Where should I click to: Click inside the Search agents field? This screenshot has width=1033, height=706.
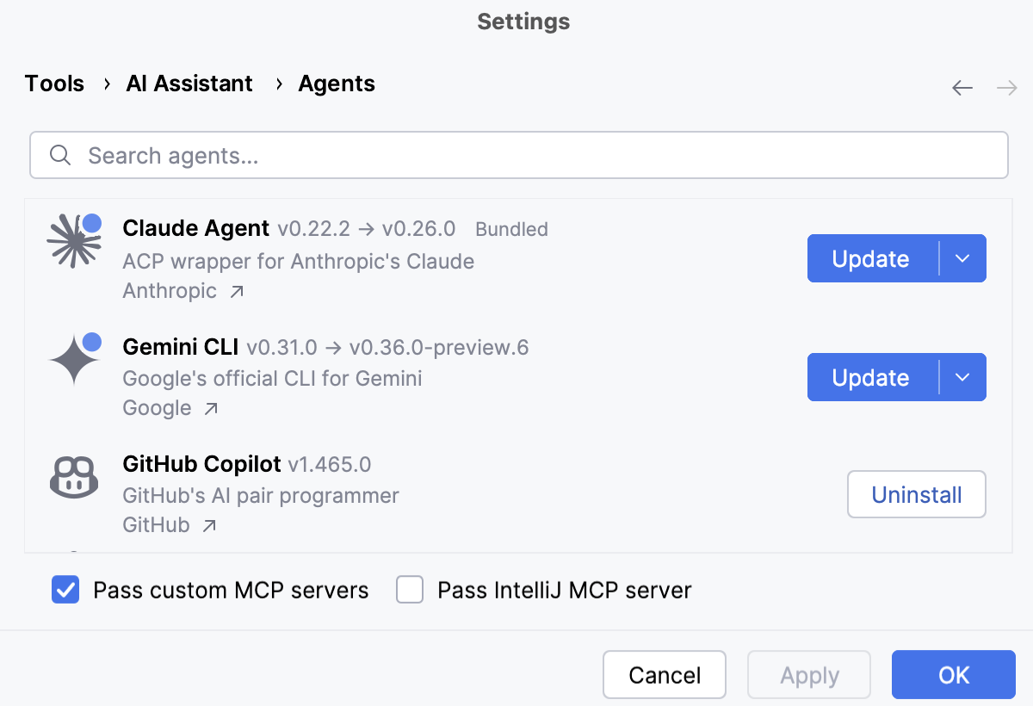(344, 155)
